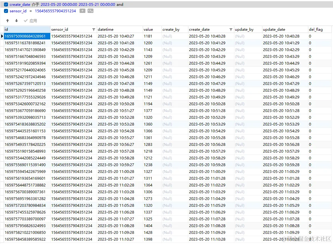Click the add parentheses group icon
The width and height of the screenshot is (333, 244).
90,11
